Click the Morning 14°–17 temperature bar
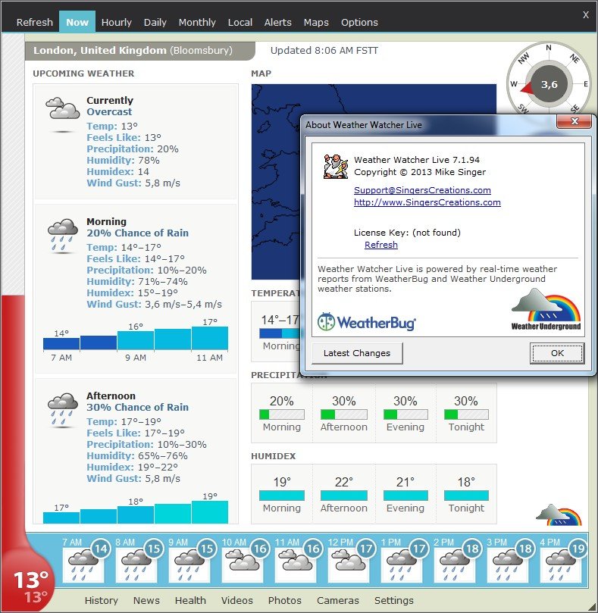 pyautogui.click(x=279, y=333)
